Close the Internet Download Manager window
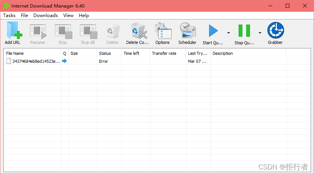 point(305,6)
